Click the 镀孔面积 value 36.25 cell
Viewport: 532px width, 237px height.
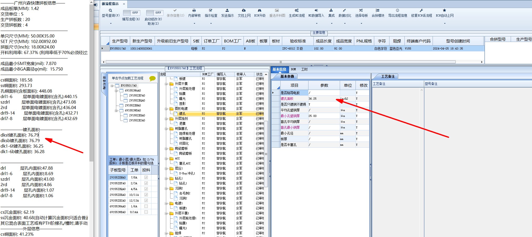click(x=324, y=99)
